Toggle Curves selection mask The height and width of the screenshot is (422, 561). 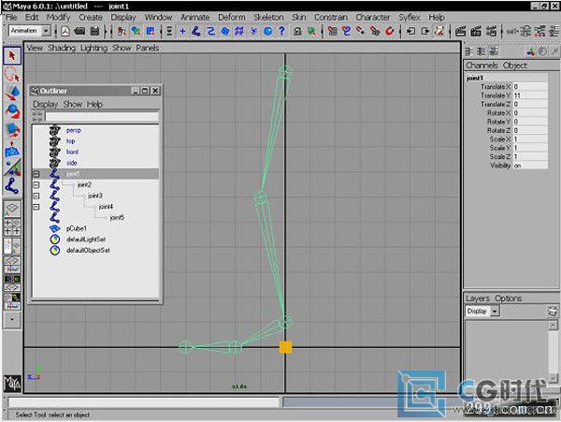pyautogui.click(x=210, y=32)
